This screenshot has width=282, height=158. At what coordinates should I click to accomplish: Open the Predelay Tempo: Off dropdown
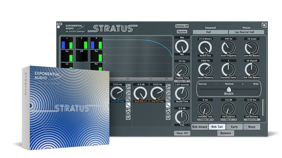[182, 81]
